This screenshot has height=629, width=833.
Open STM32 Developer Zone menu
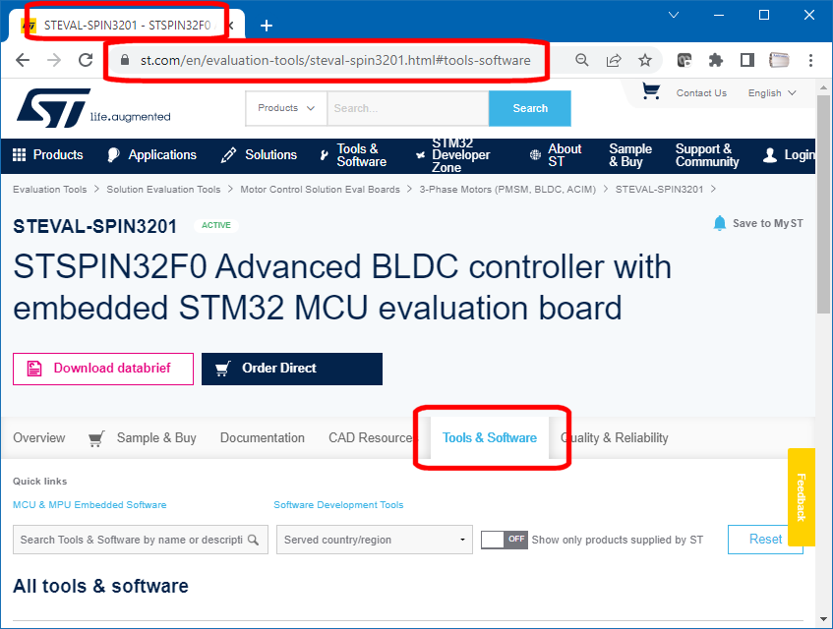[x=453, y=155]
